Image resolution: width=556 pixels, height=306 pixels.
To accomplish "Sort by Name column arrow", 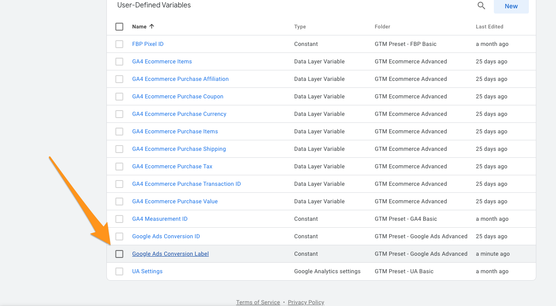I will 152,27.
